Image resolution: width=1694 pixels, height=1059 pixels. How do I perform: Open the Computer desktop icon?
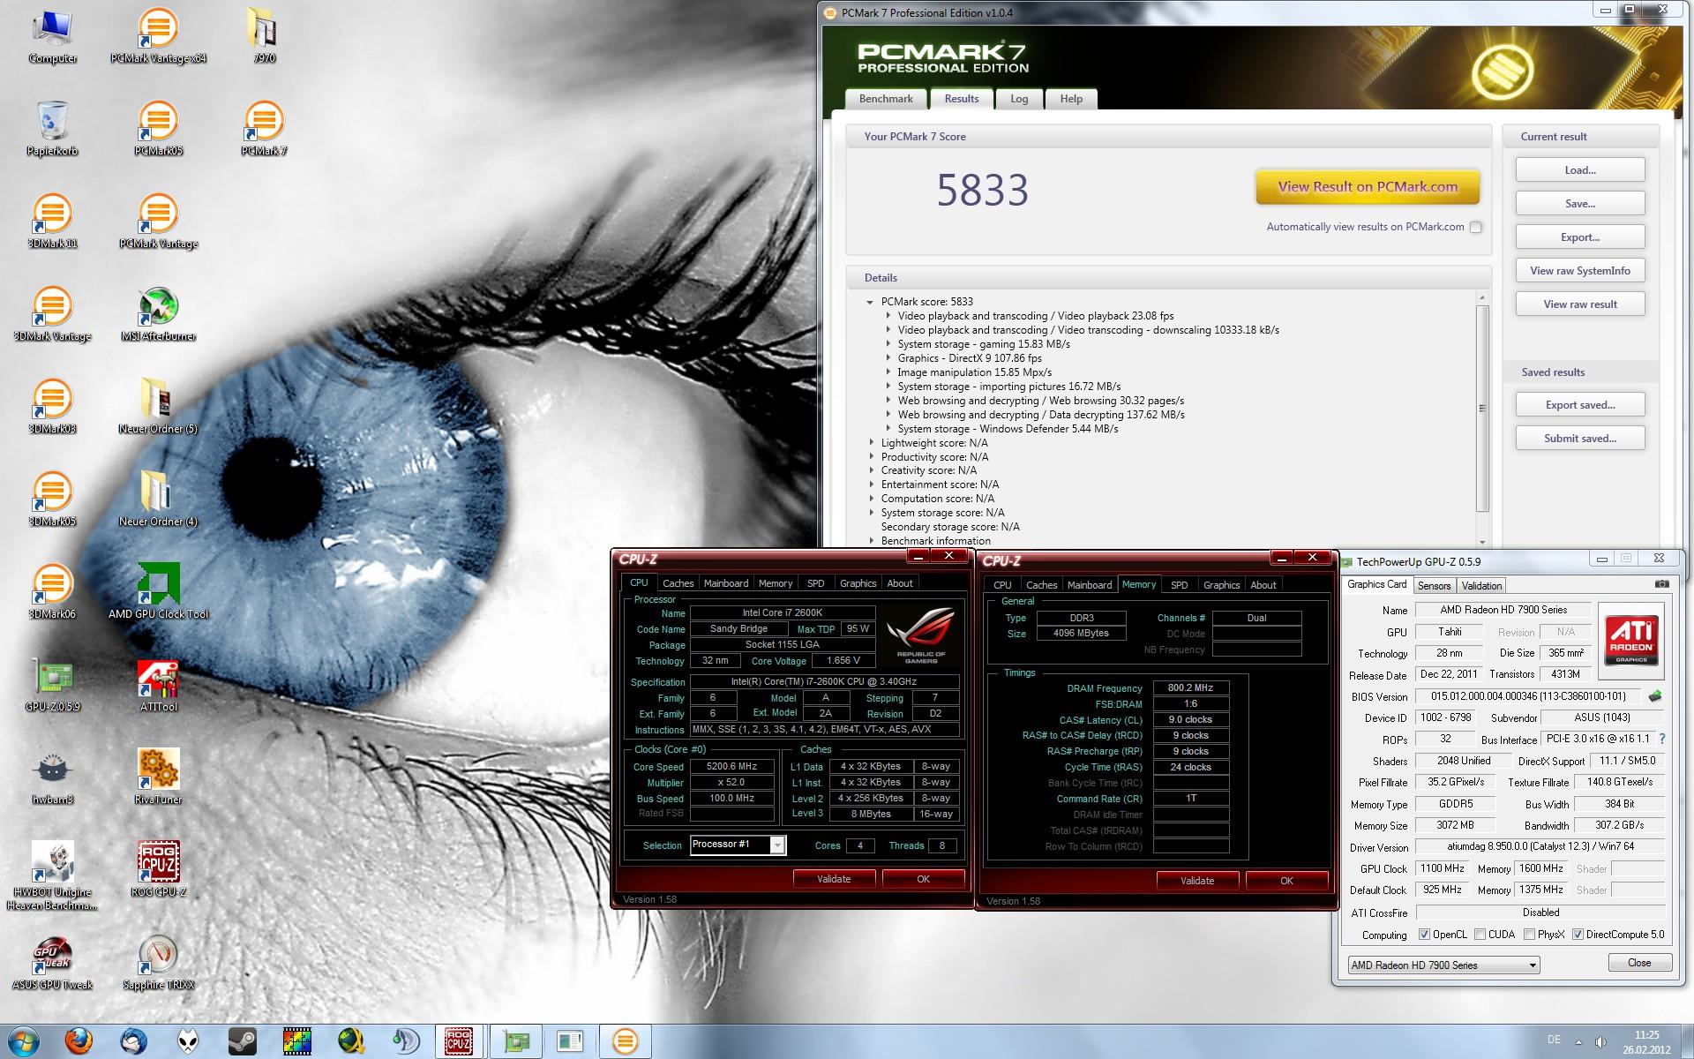coord(52,37)
